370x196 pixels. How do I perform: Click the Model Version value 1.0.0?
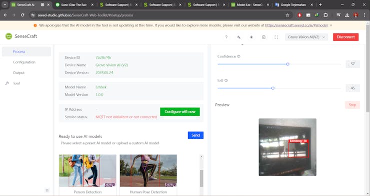click(x=99, y=95)
